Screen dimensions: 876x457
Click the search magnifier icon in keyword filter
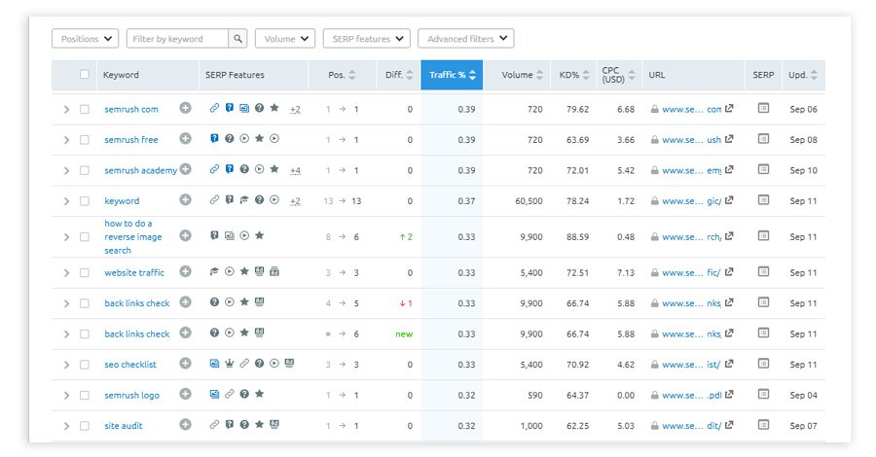tap(237, 39)
